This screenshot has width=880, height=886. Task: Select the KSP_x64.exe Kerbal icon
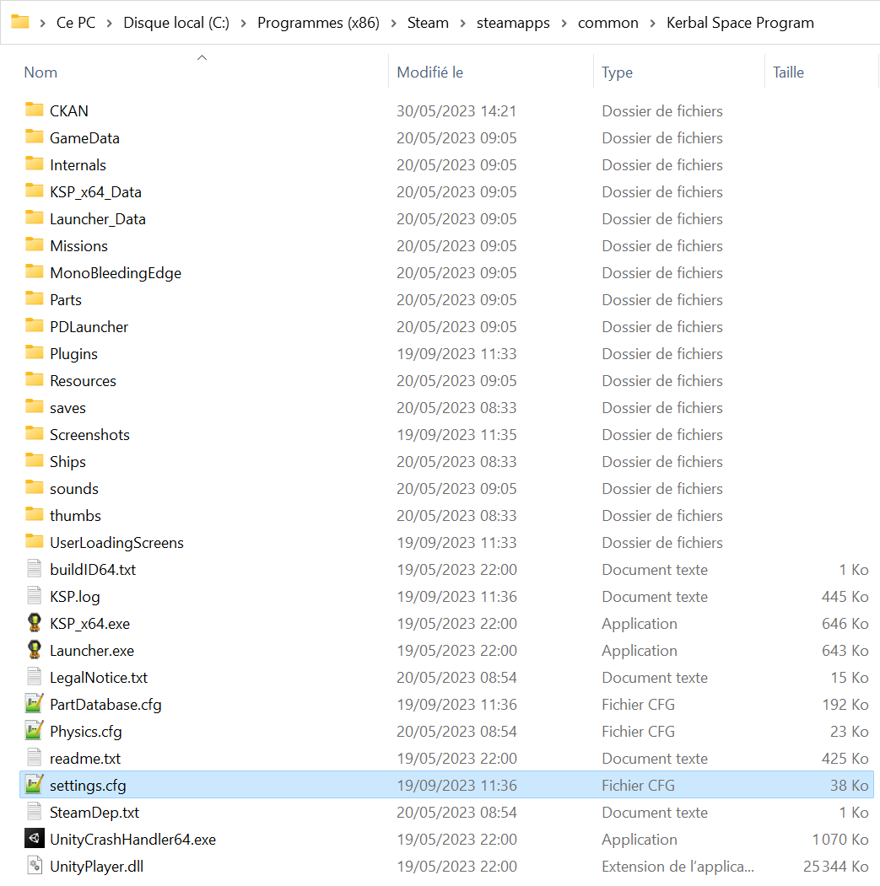pyautogui.click(x=34, y=623)
